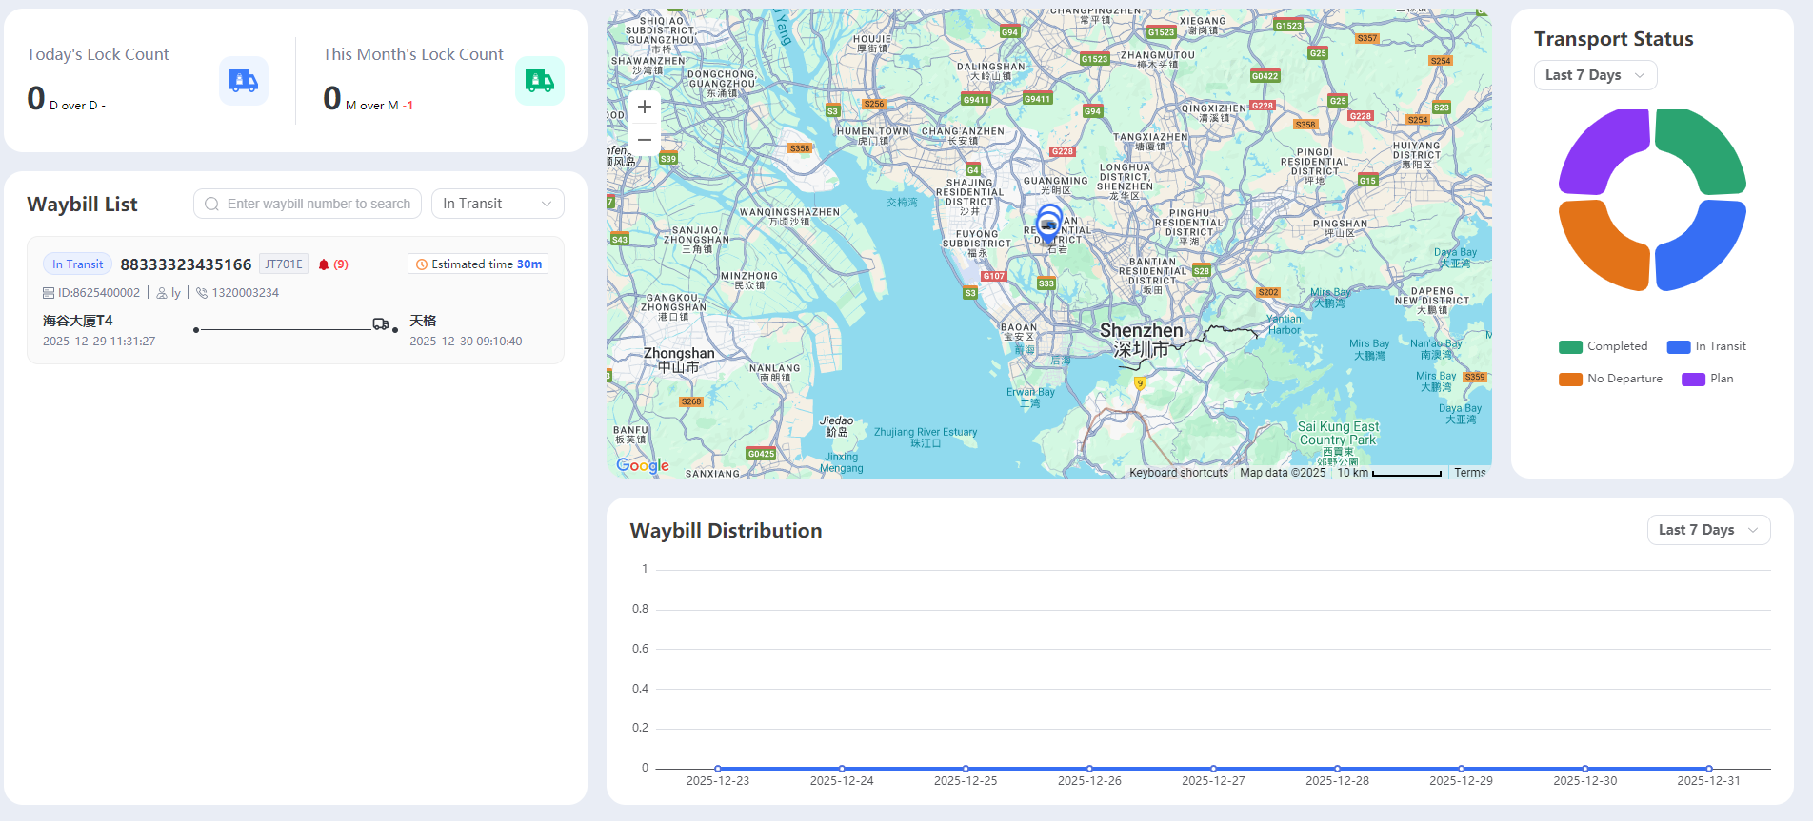1813x821 pixels.
Task: Click the blue truck icon for today's lock count
Action: coord(243,81)
